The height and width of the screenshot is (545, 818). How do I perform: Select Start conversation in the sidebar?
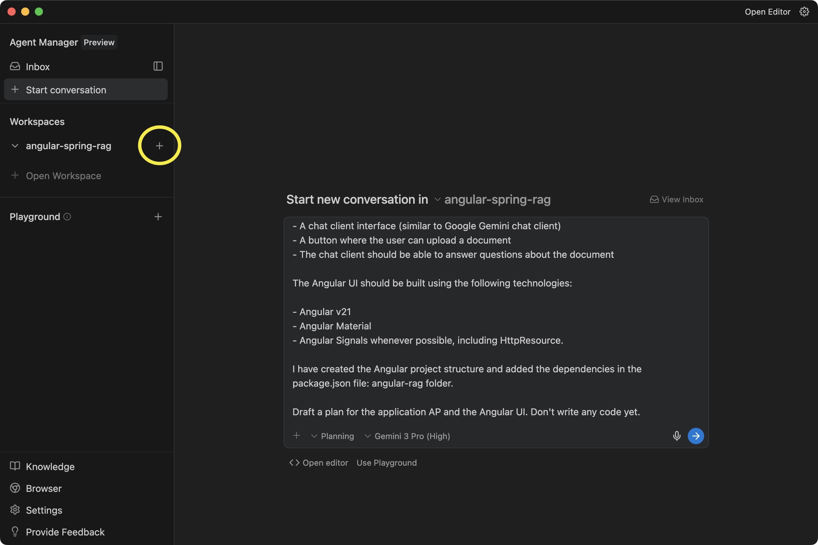[x=66, y=90]
